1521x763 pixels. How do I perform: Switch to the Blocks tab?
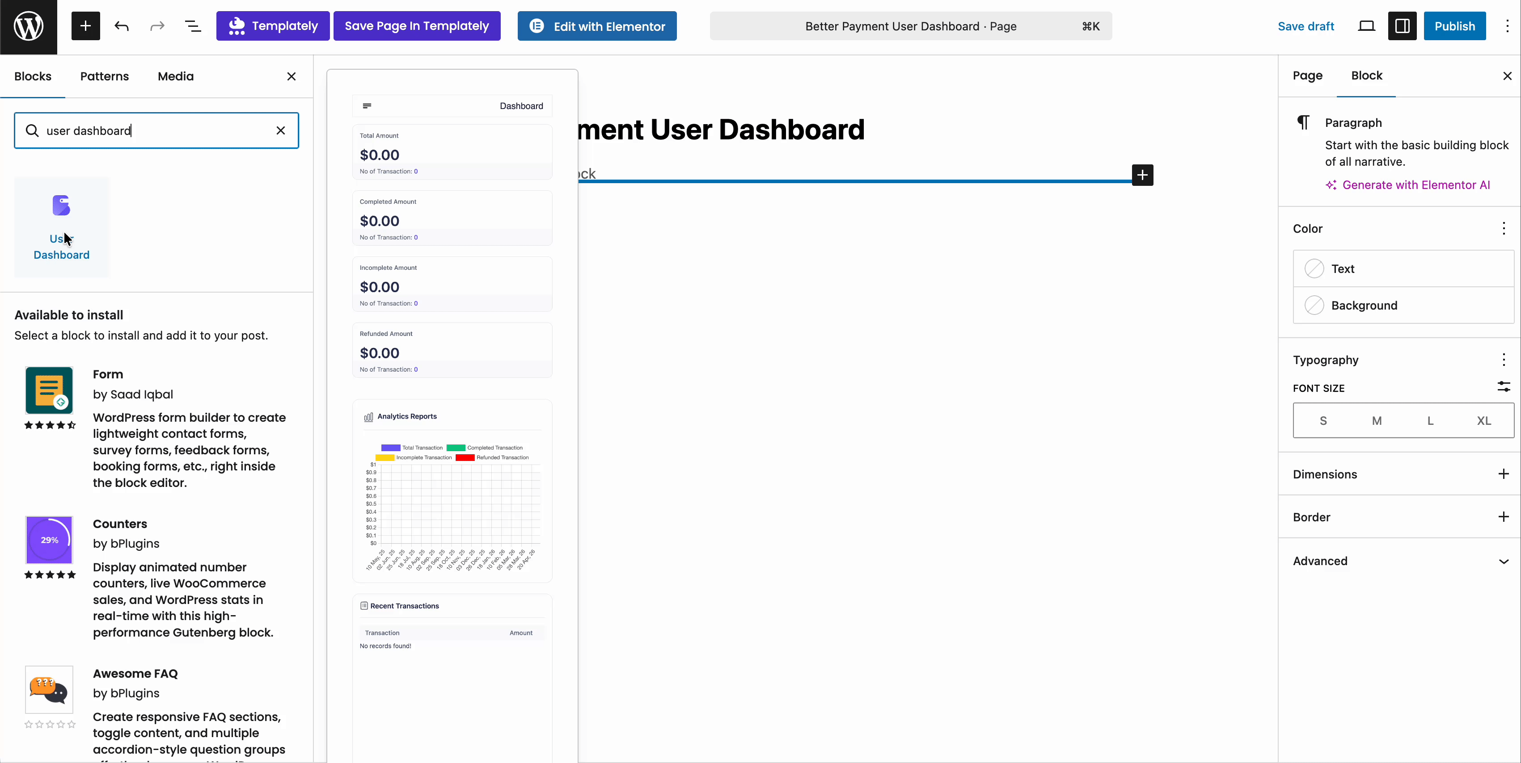point(33,76)
